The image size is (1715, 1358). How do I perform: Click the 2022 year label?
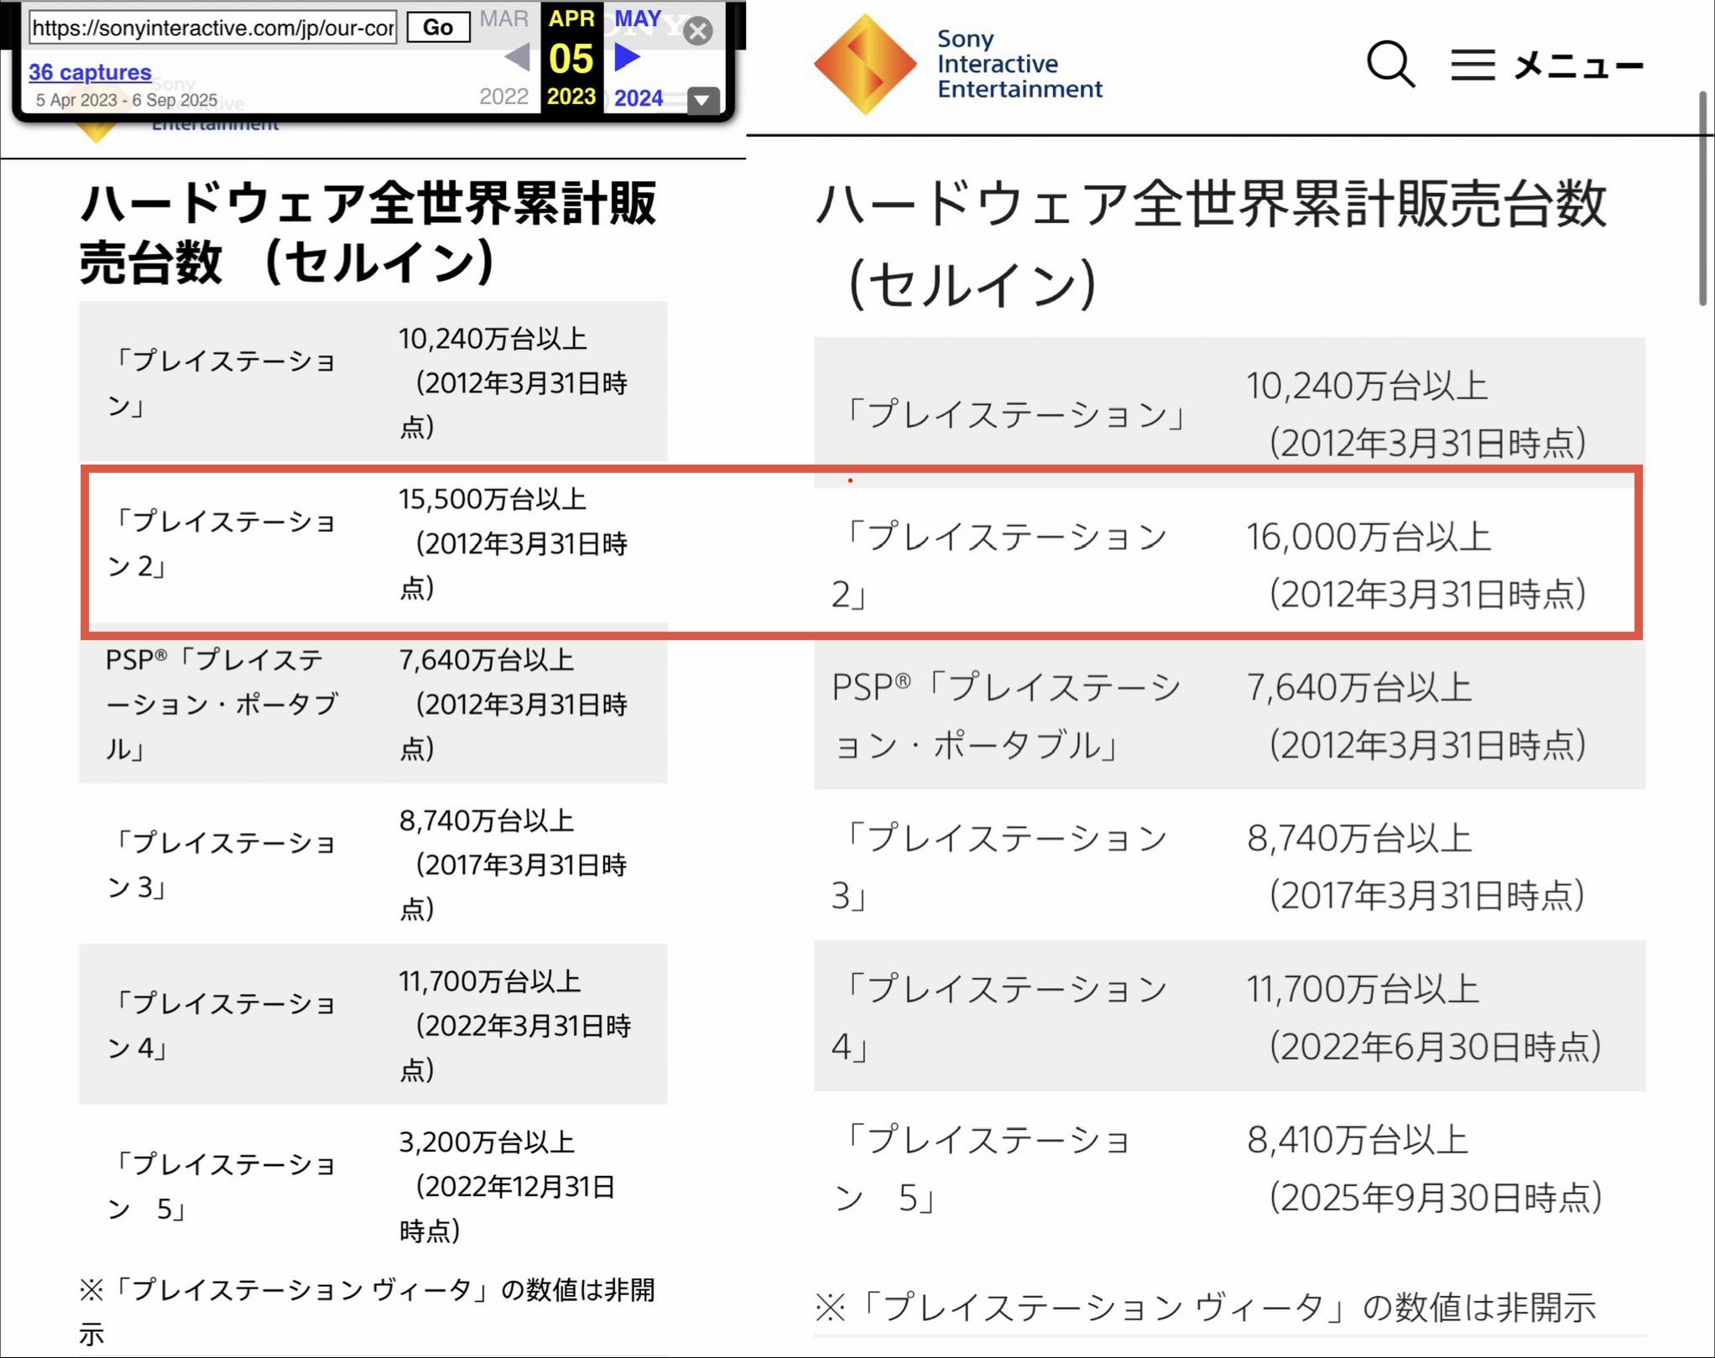pos(503,96)
